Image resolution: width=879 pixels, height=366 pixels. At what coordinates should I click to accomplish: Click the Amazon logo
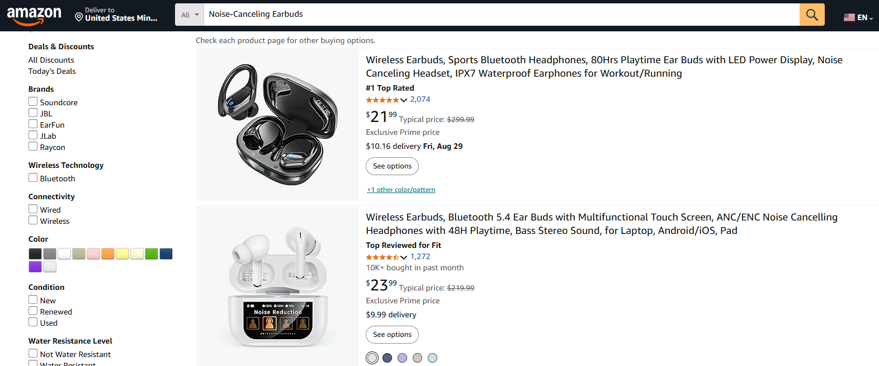pyautogui.click(x=35, y=16)
